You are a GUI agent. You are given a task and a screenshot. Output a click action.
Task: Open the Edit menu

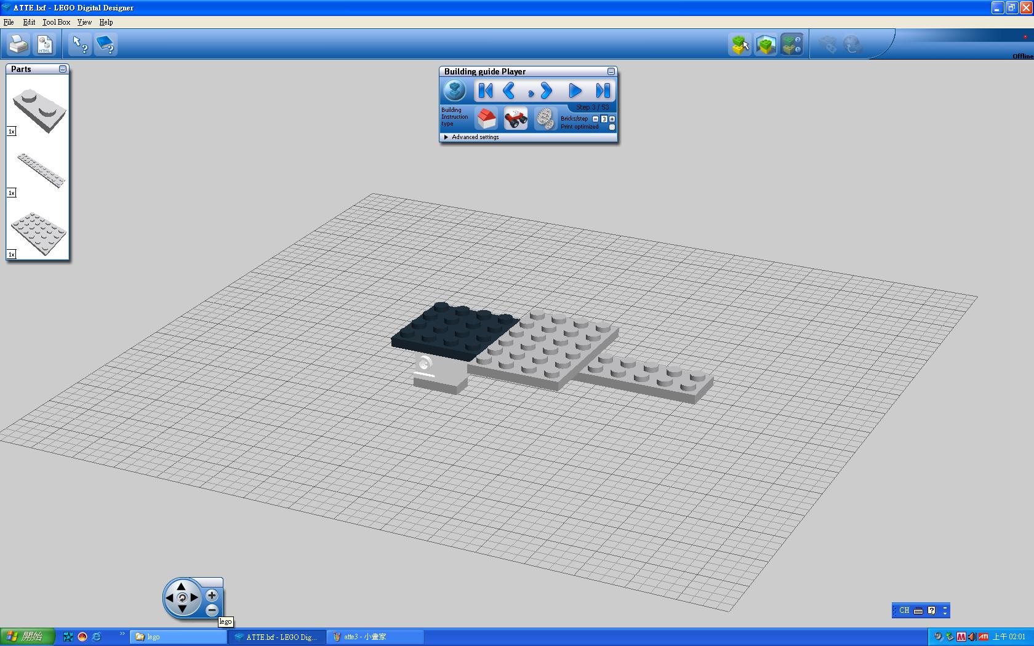pyautogui.click(x=29, y=22)
